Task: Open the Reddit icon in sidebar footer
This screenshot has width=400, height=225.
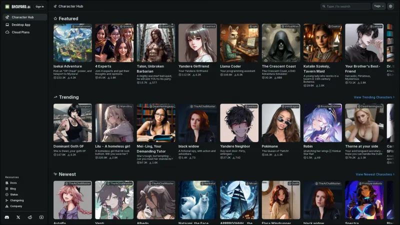Action: 30,217
